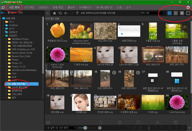Click the checkmark select-all icon

[x=134, y=128]
